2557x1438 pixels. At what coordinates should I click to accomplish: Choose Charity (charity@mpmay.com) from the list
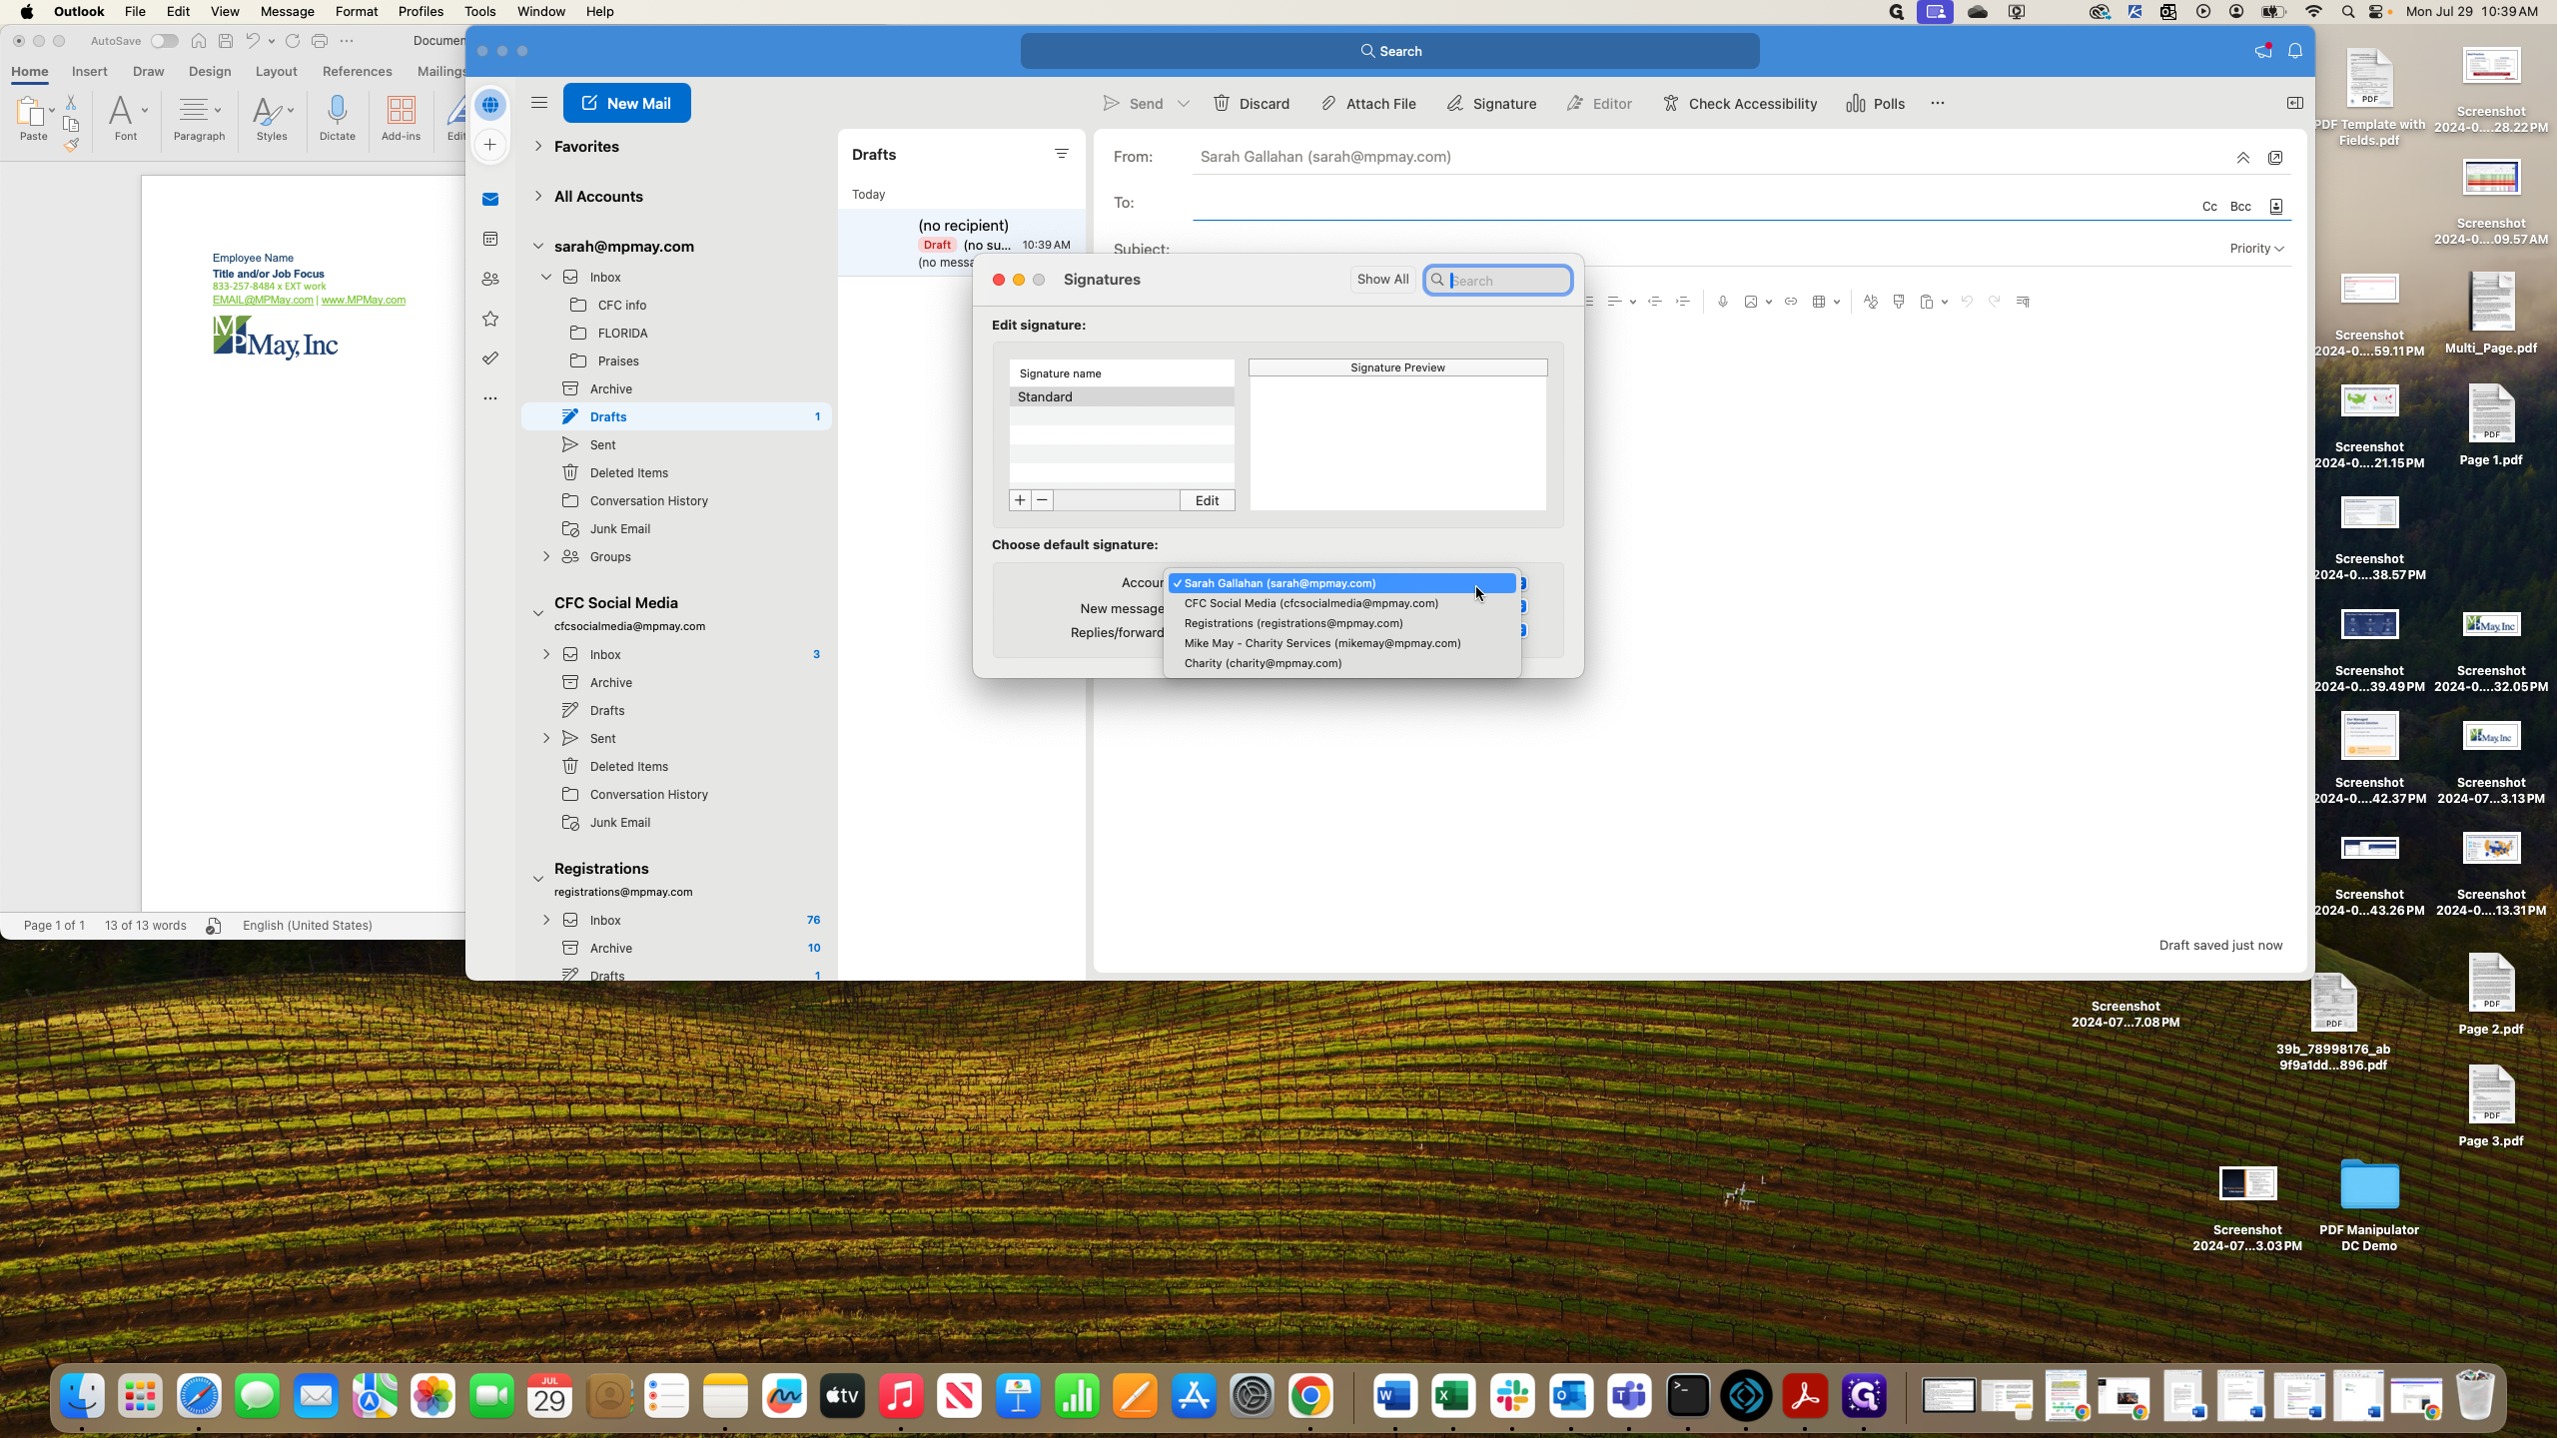point(1341,663)
